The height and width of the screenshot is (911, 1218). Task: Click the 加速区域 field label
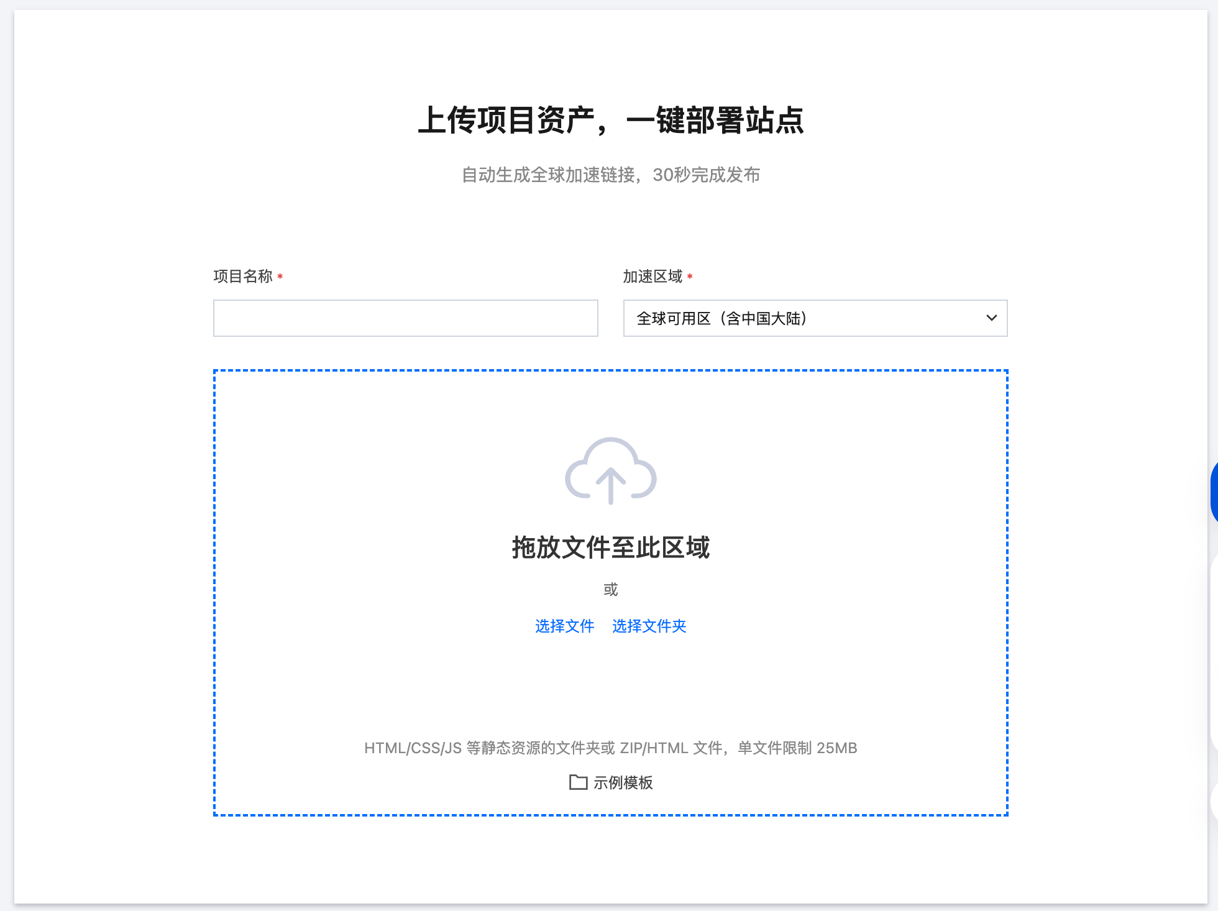coord(652,277)
